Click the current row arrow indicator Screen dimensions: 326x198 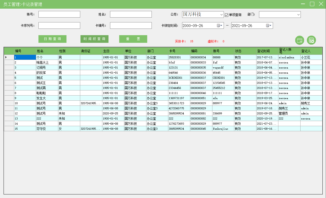(x=6, y=57)
